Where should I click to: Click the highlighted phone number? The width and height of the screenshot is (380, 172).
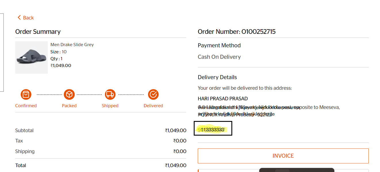(x=212, y=130)
